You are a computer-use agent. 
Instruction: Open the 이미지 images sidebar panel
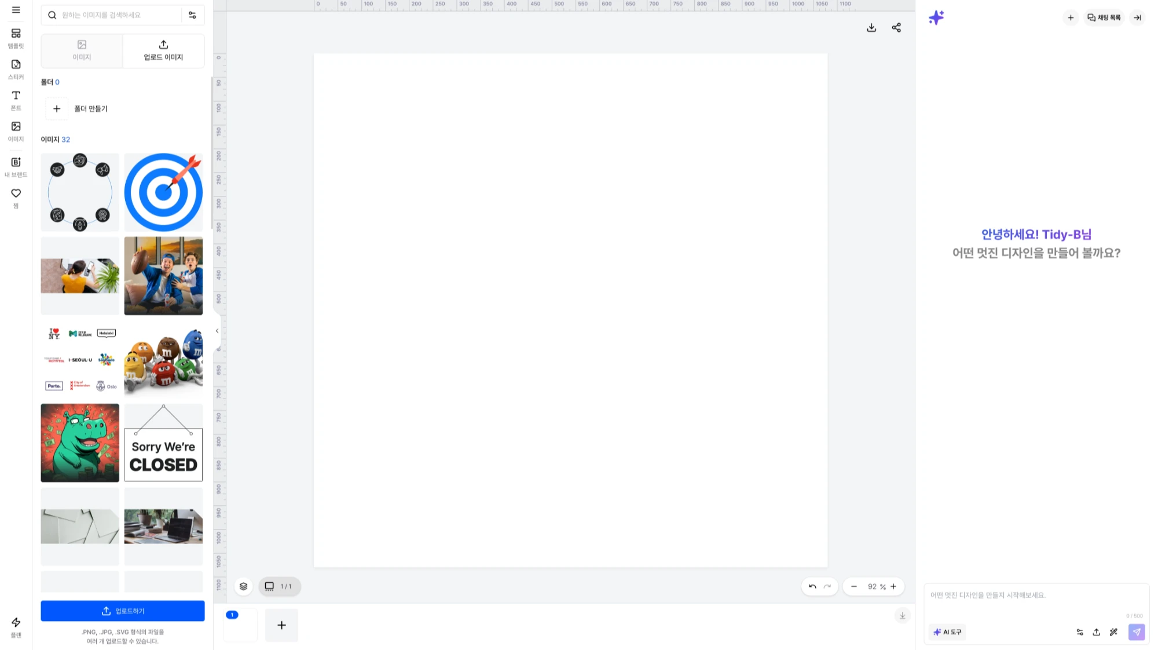[16, 132]
